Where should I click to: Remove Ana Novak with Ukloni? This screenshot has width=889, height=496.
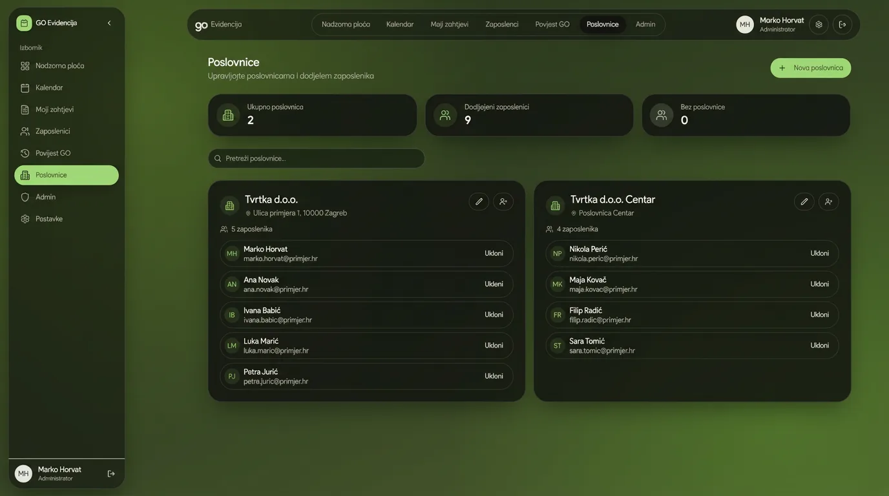[494, 284]
